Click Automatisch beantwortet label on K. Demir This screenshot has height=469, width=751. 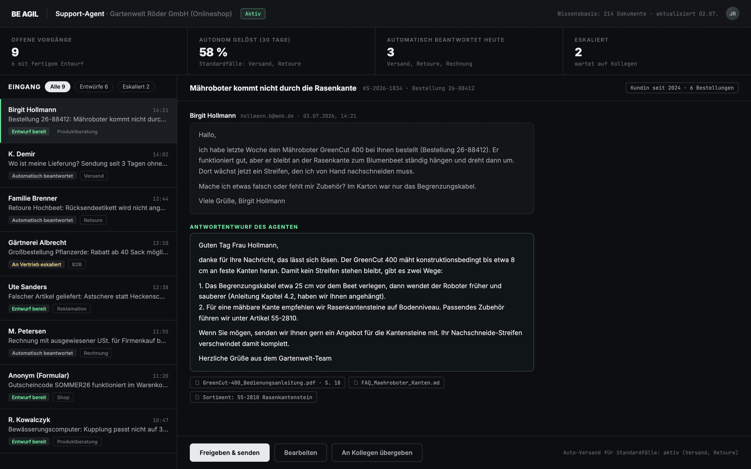point(42,176)
